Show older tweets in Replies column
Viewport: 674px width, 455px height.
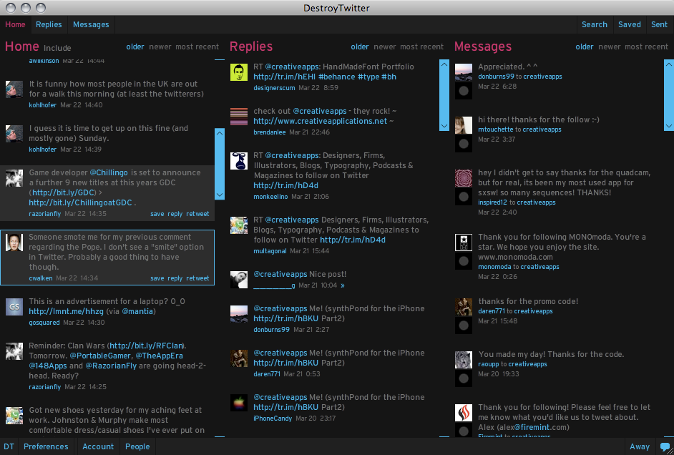click(360, 47)
